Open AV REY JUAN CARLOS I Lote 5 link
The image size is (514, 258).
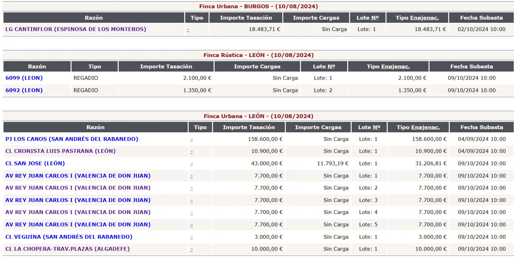coord(78,225)
